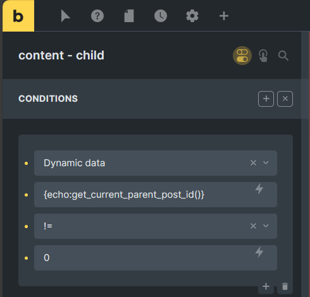Toggle the conditions panel icon
Screen dimensions: 310x297
pos(242,56)
